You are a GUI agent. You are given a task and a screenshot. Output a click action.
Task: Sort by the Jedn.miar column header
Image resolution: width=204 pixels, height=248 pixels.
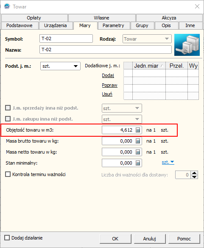coord(149,66)
